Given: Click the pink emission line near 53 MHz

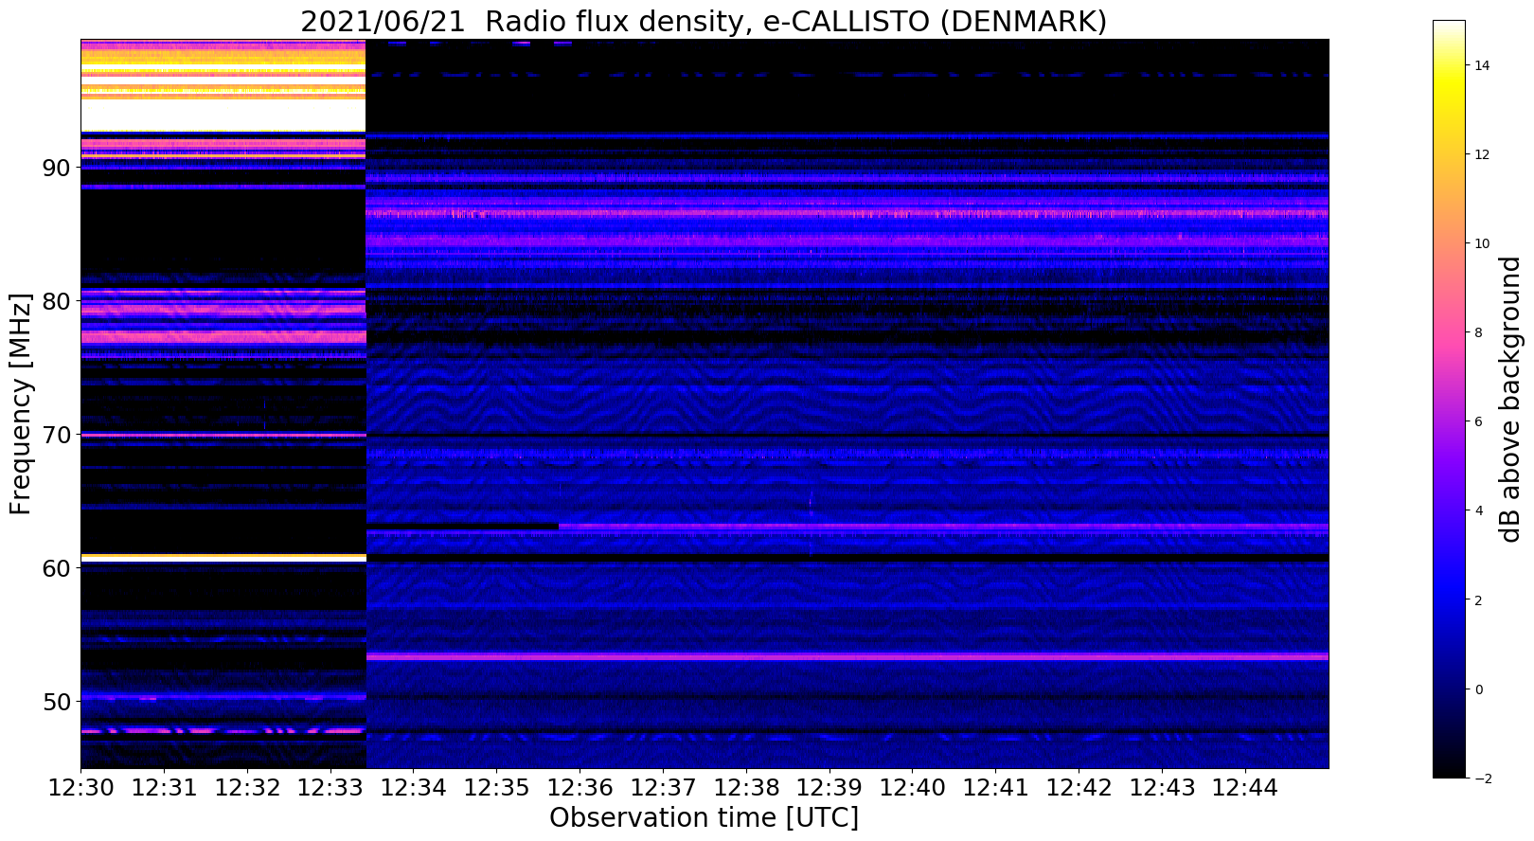Looking at the screenshot, I should (x=847, y=656).
